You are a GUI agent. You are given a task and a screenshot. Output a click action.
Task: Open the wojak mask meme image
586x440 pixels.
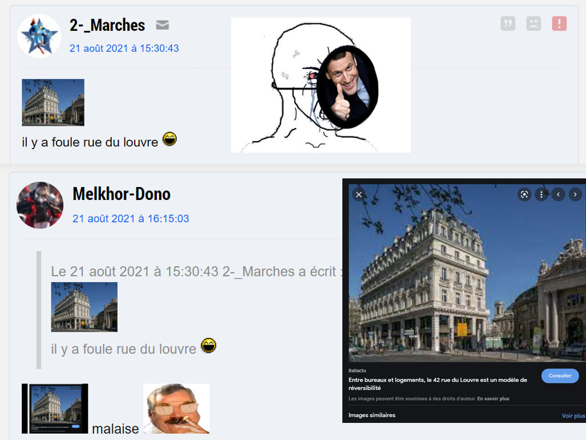tap(321, 85)
